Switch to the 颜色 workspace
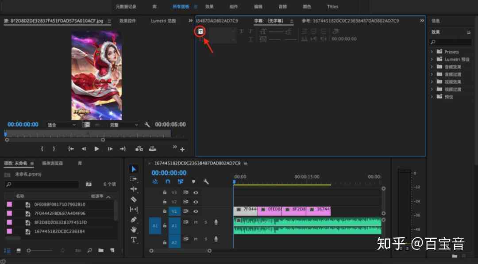This screenshot has width=478, height=264. [x=307, y=6]
